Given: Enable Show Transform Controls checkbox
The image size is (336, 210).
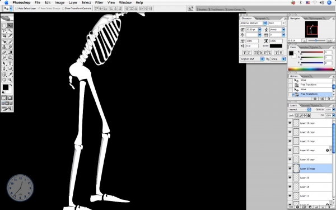Looking at the screenshot, I should pos(63,8).
